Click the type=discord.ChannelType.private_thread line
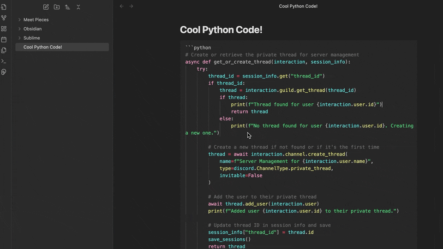 pos(276,168)
